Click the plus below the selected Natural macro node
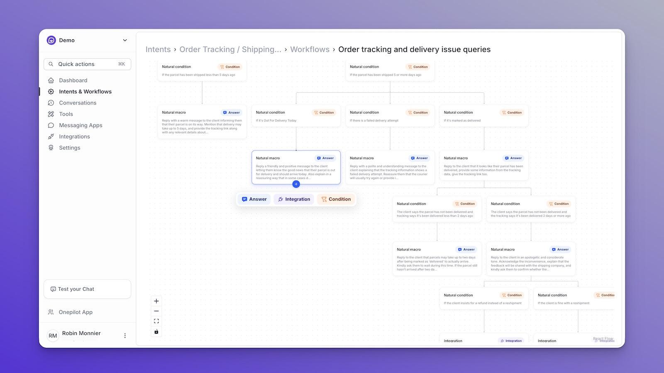664x373 pixels. click(x=296, y=184)
